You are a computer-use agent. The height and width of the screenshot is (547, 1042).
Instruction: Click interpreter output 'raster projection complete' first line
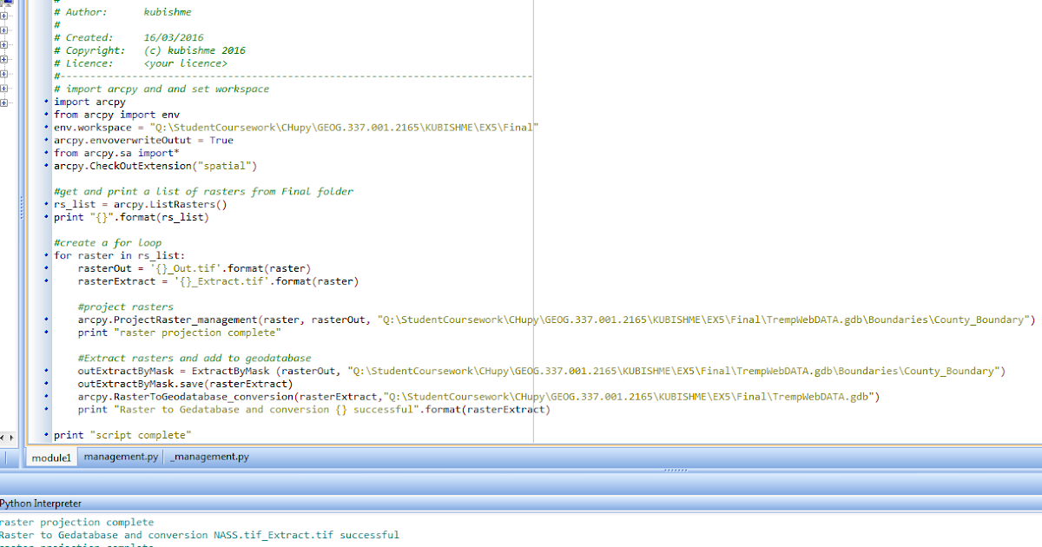(76, 523)
